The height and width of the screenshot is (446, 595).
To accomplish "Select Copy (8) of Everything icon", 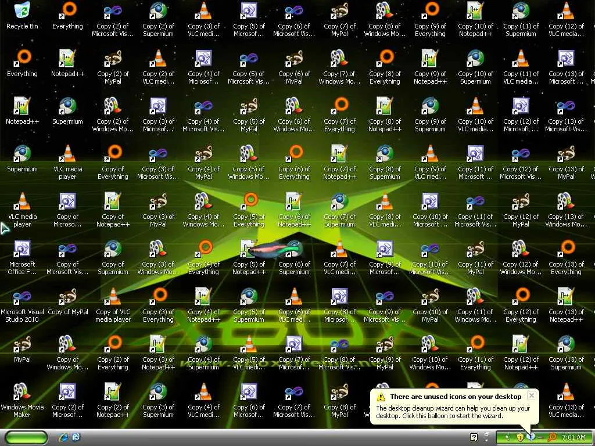I will [385, 67].
